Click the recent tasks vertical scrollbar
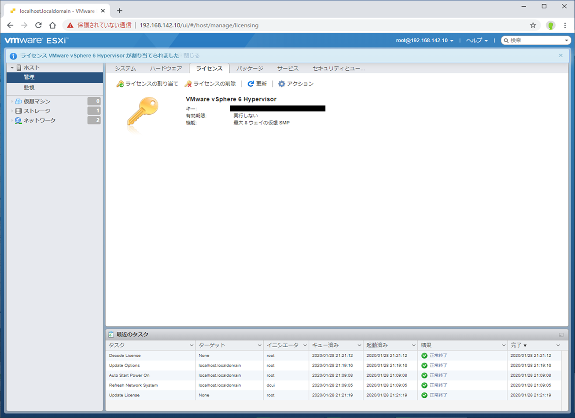575x418 pixels. (565, 375)
